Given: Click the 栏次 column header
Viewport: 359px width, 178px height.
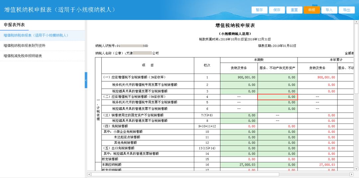Looking at the screenshot, I should click(207, 65).
